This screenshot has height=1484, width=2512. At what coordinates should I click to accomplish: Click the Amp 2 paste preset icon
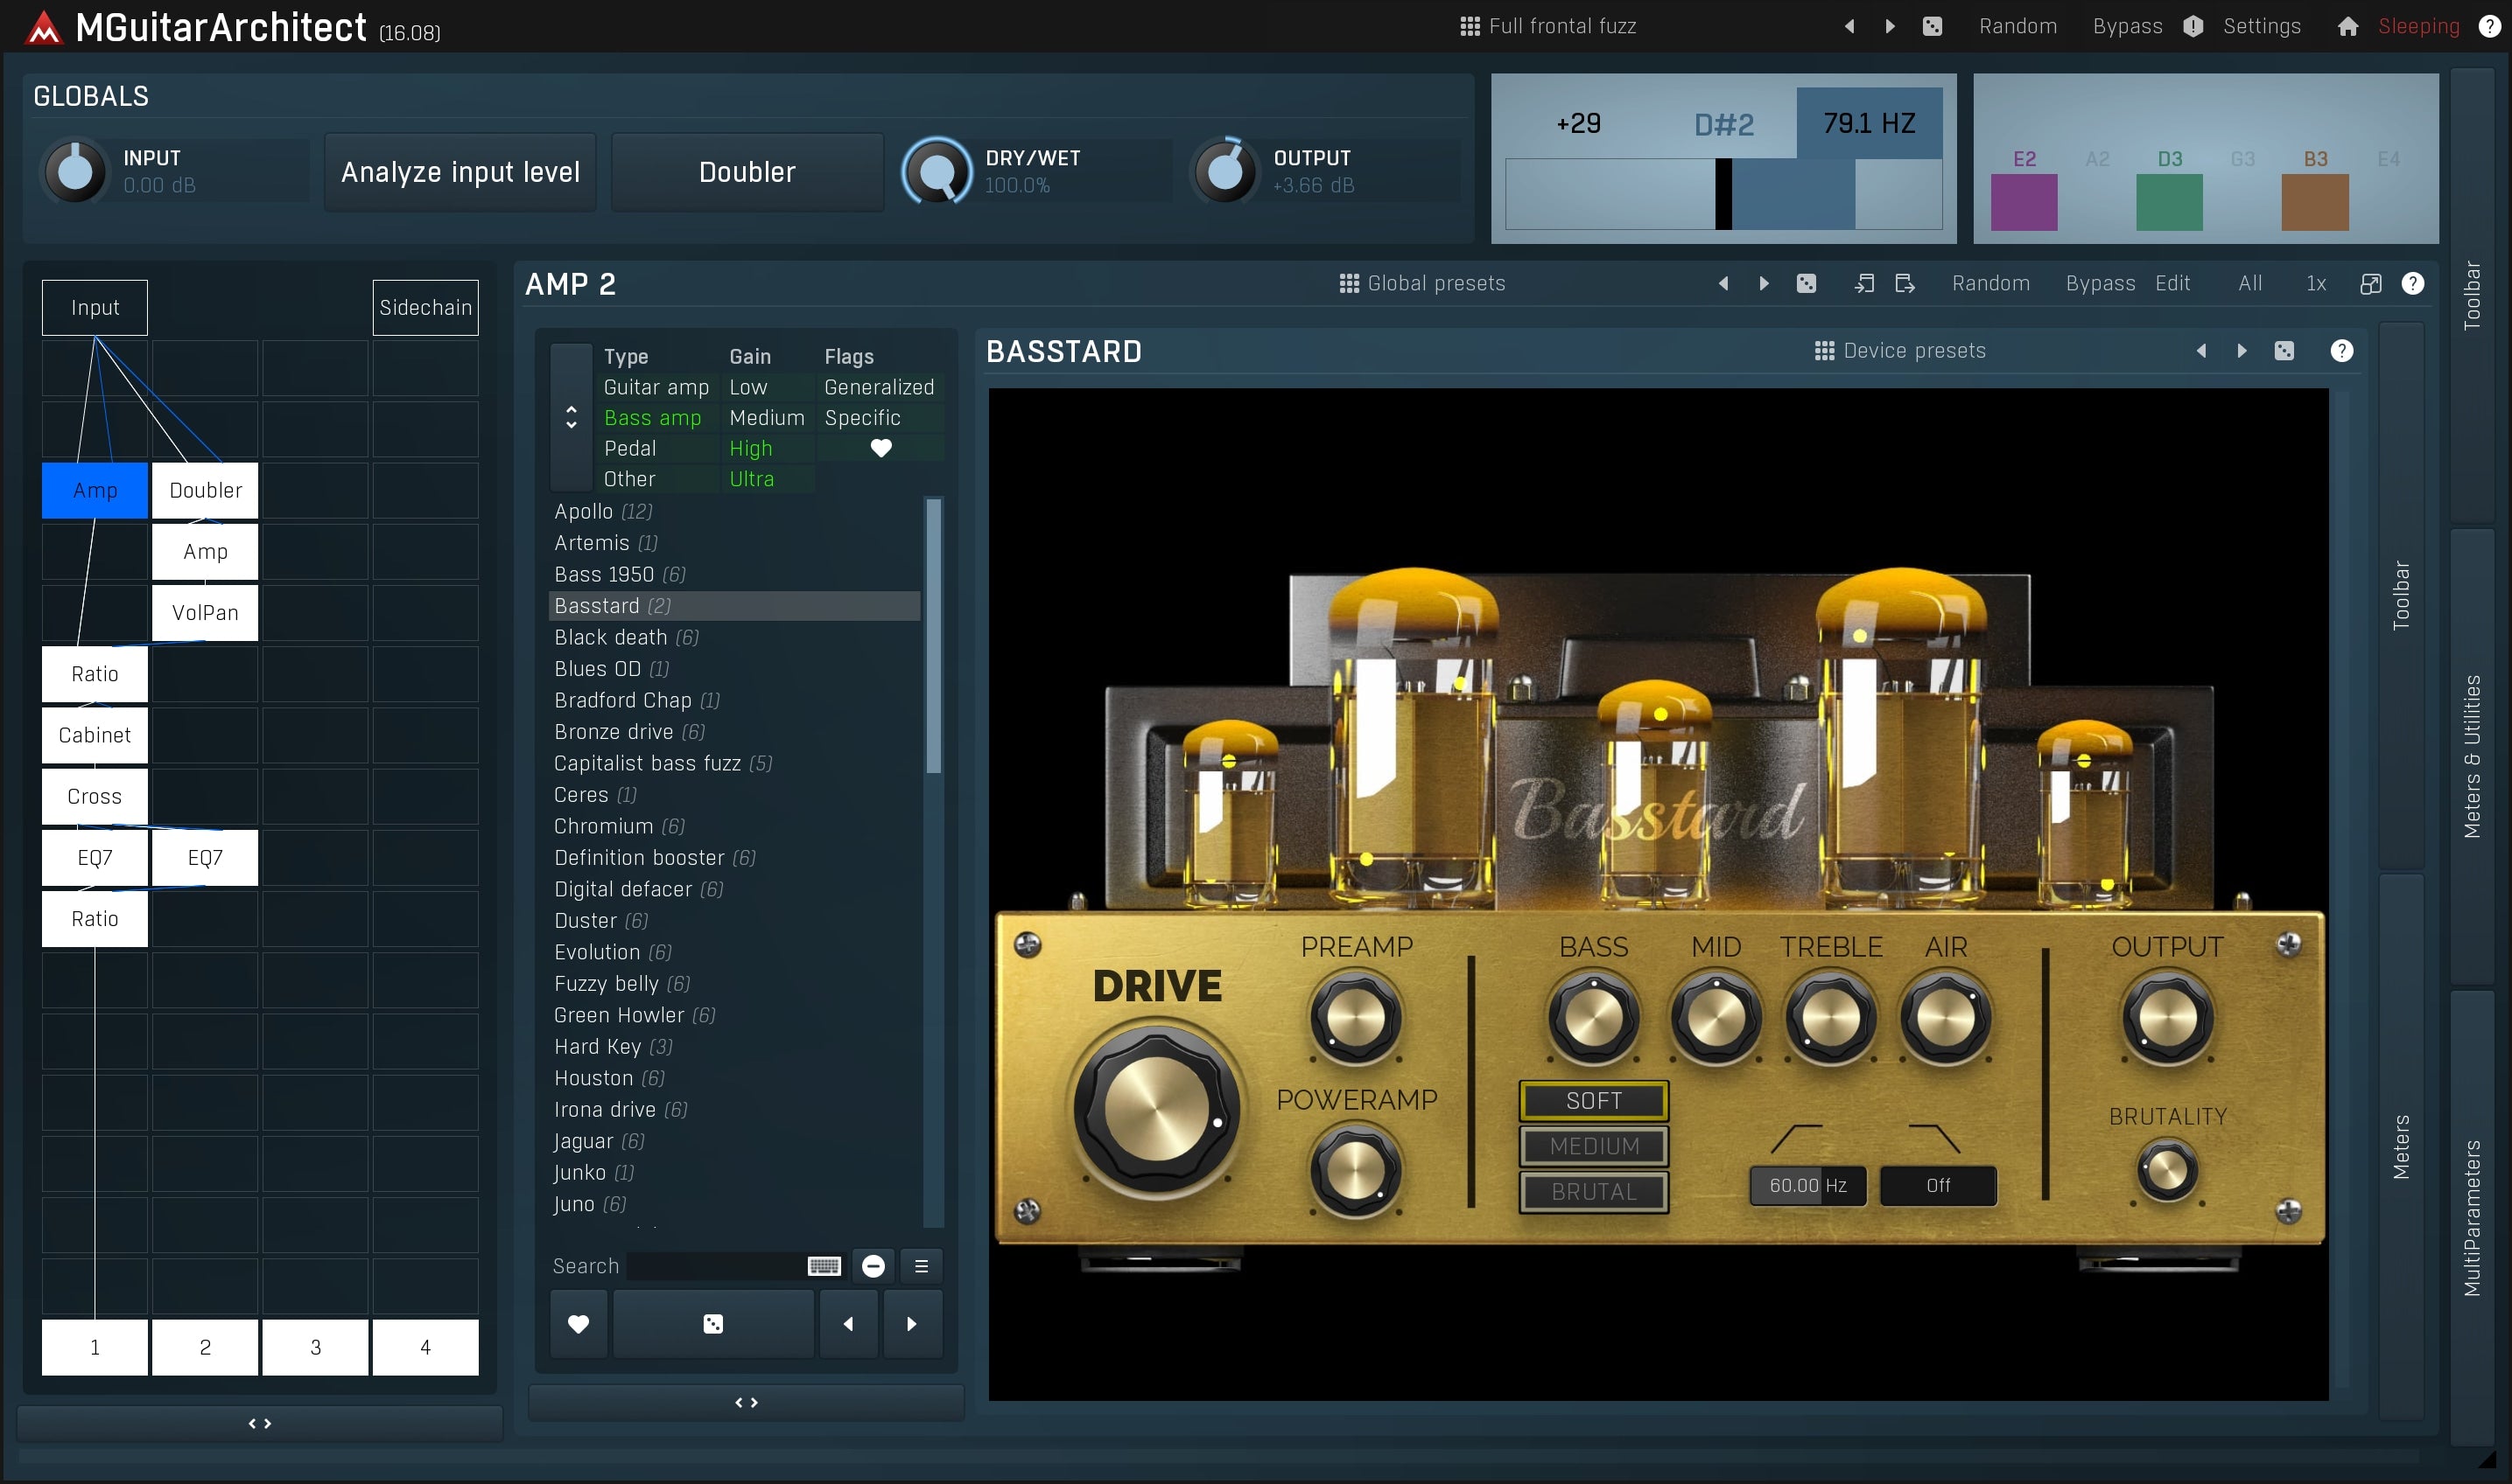tap(1905, 283)
